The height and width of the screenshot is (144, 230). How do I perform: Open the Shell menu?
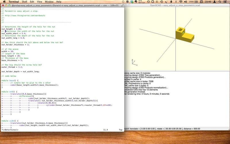click(24, 2)
